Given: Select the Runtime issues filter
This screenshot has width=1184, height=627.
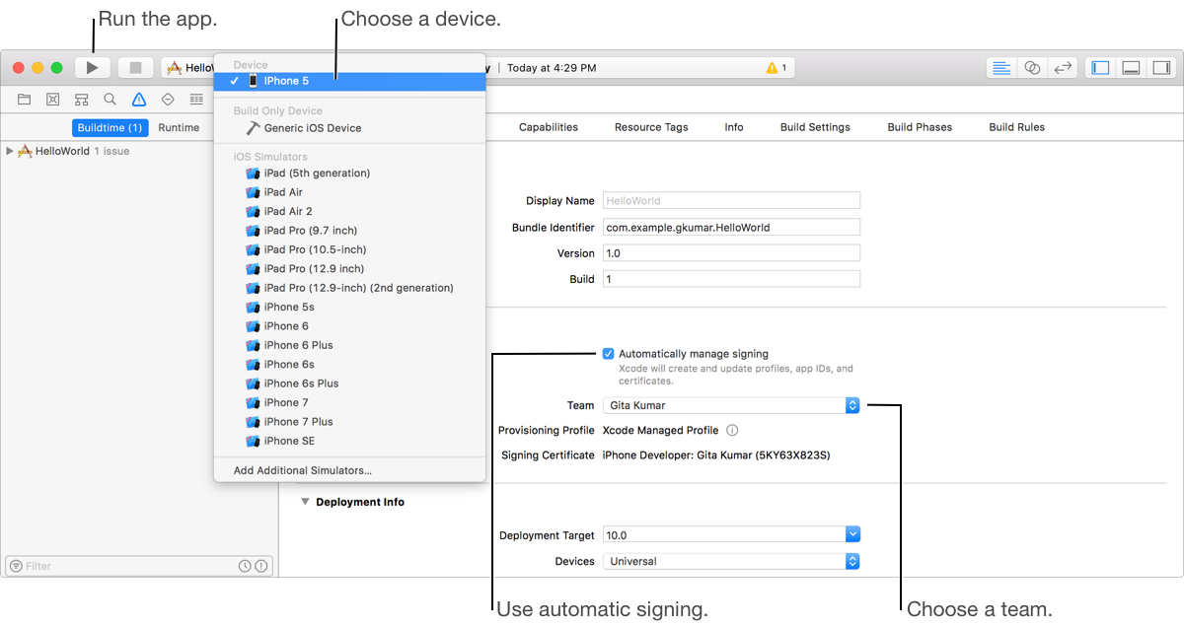Looking at the screenshot, I should click(179, 127).
